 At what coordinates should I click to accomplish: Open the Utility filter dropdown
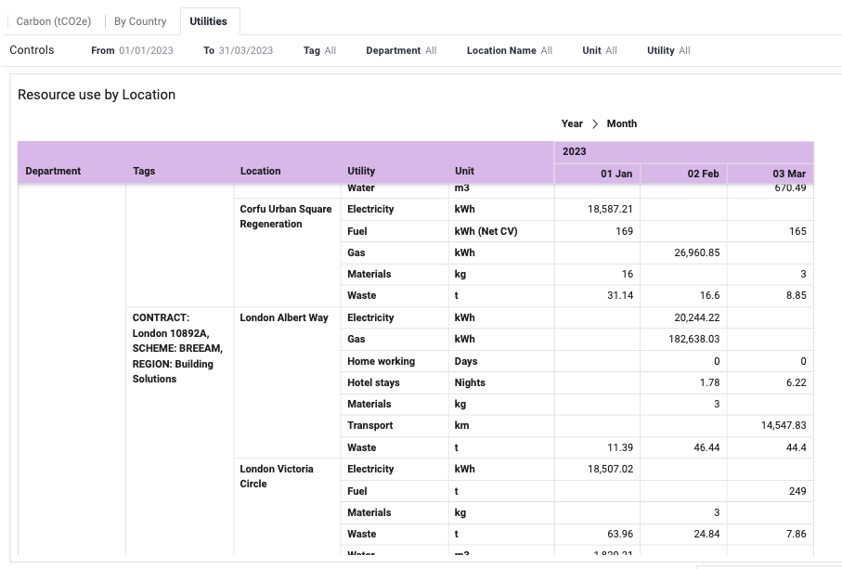[668, 50]
